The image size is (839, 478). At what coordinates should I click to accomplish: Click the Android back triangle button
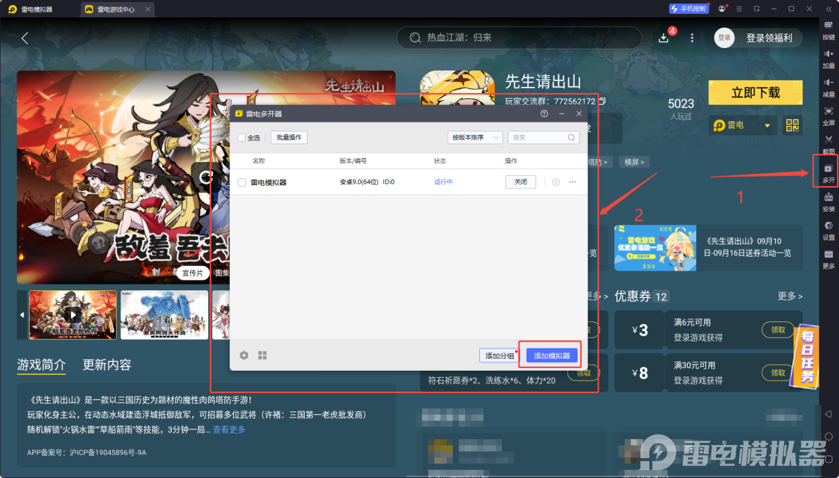pyautogui.click(x=828, y=413)
